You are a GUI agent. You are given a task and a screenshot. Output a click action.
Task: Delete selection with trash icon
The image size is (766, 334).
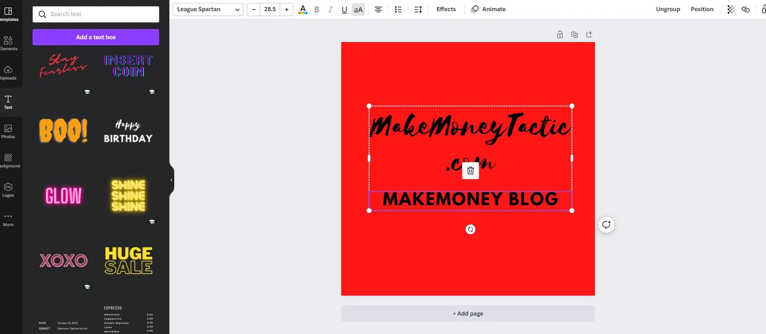[x=471, y=170]
